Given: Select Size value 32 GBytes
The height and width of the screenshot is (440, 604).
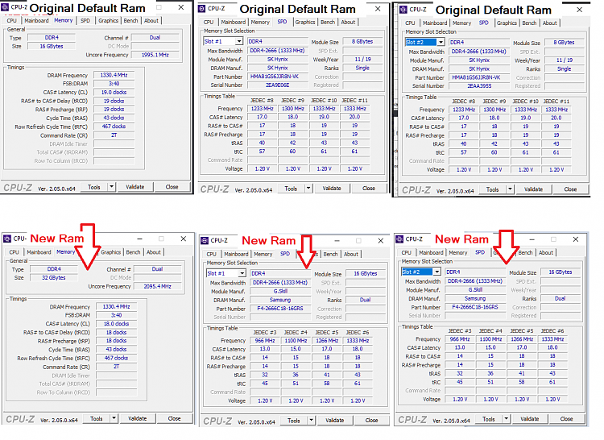Looking at the screenshot, I should click(x=53, y=278).
